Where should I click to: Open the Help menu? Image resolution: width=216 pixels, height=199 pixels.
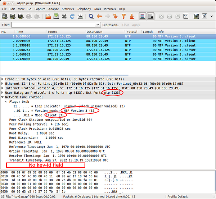pyautogui.click(x=122, y=9)
